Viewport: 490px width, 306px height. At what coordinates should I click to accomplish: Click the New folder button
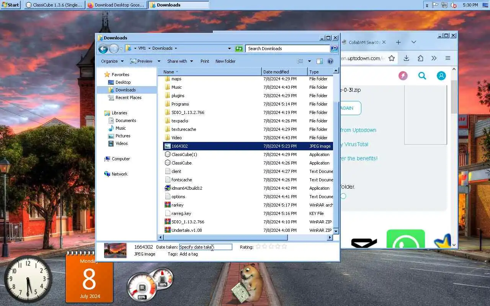[x=225, y=61]
